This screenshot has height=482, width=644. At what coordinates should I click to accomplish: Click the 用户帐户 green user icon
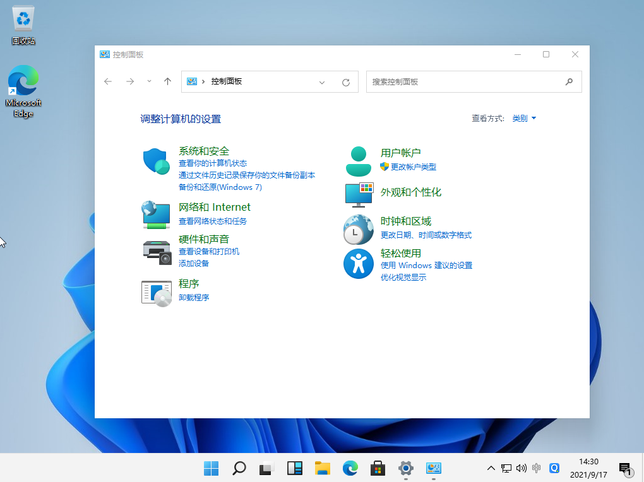(358, 160)
